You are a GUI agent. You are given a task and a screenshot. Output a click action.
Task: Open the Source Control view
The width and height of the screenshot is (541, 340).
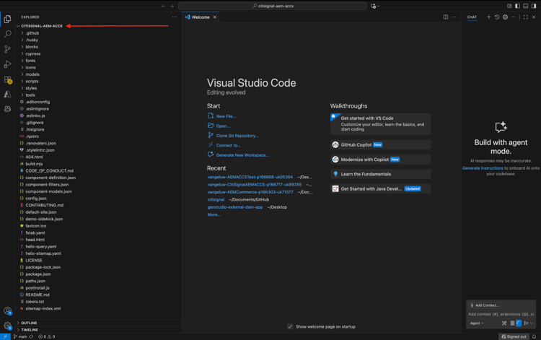coord(8,49)
